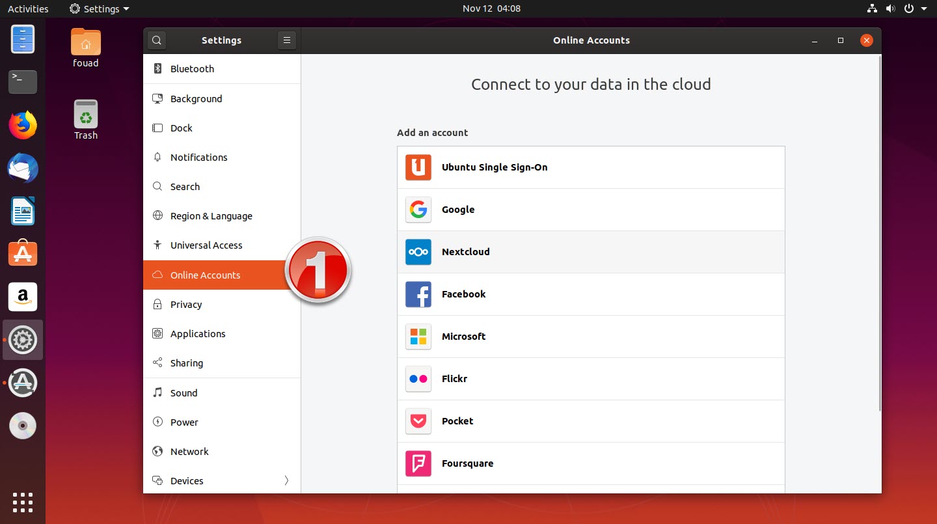Image resolution: width=937 pixels, height=524 pixels.
Task: Open the Background settings panel
Action: pyautogui.click(x=222, y=99)
